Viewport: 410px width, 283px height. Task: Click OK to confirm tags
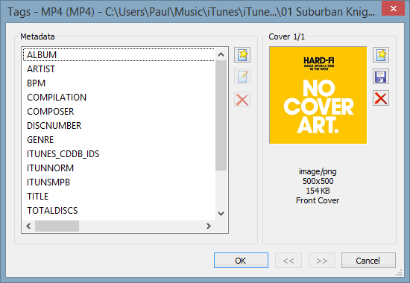[x=241, y=260]
